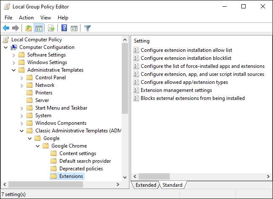Open the View menu
Image resolution: width=273 pixels, height=199 pixels.
tap(45, 18)
